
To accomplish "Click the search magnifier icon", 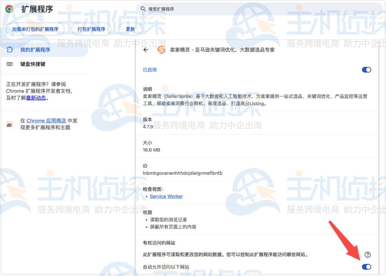I will point(142,8).
